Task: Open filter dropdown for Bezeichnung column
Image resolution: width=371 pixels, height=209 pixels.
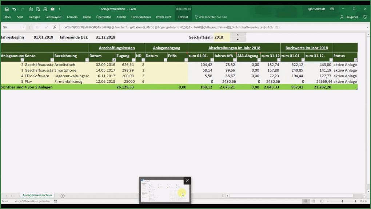Action: [x=87, y=60]
